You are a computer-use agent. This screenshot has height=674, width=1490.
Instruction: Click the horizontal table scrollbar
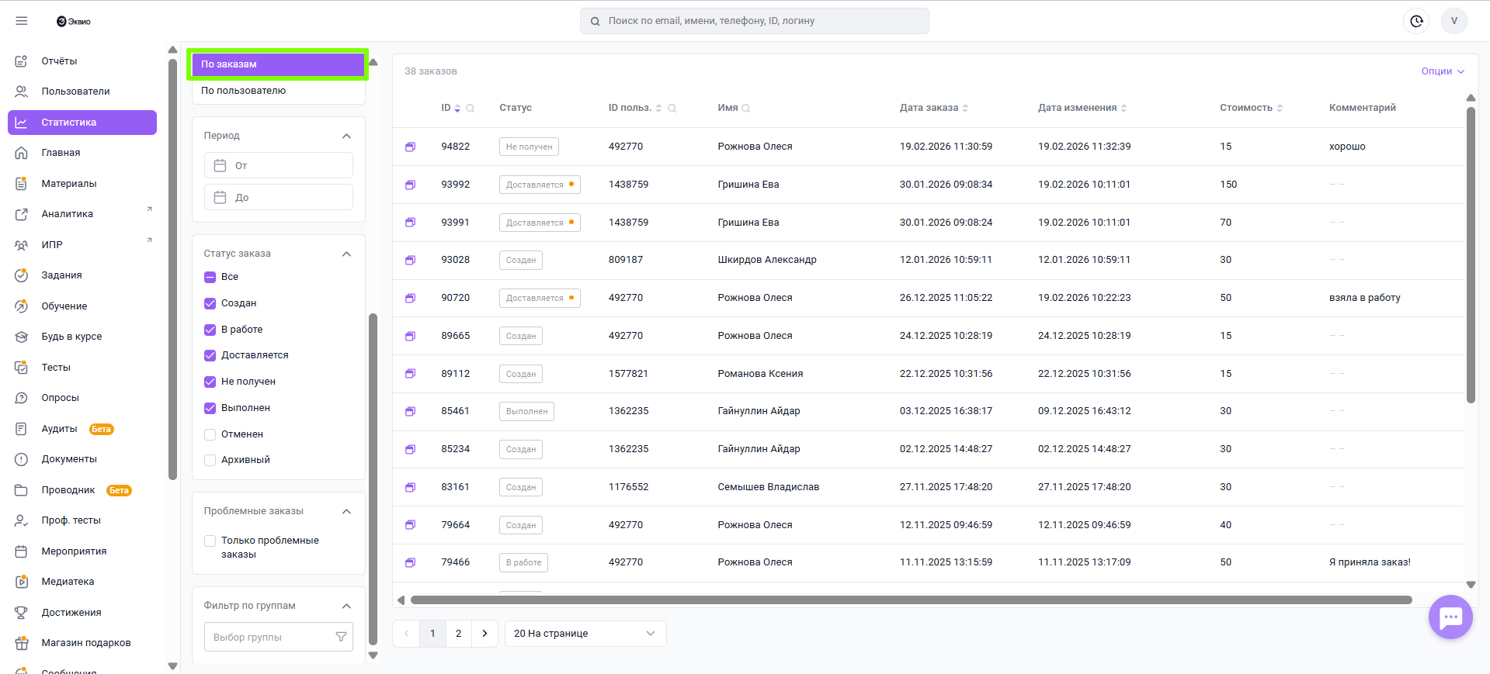910,600
